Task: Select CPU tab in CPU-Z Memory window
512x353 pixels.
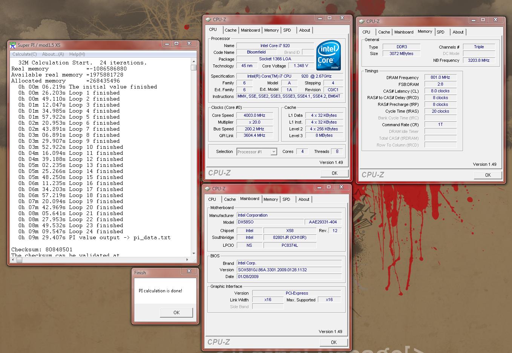Action: tap(366, 32)
